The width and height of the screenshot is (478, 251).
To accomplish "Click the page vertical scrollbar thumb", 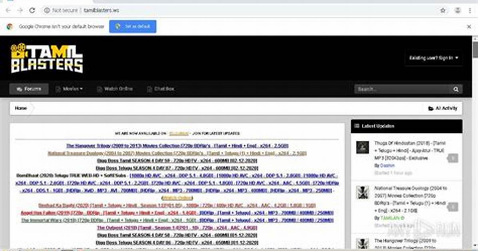I will 475,50.
